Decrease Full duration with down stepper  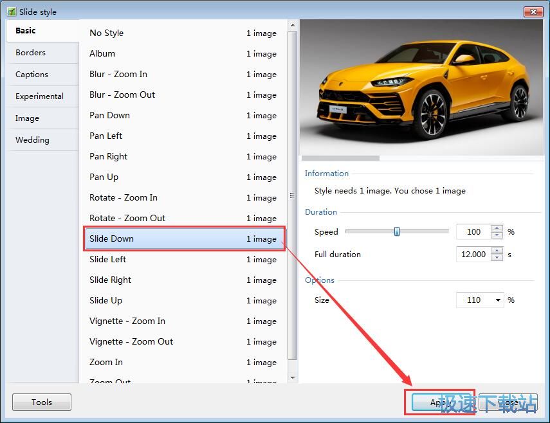click(x=497, y=258)
